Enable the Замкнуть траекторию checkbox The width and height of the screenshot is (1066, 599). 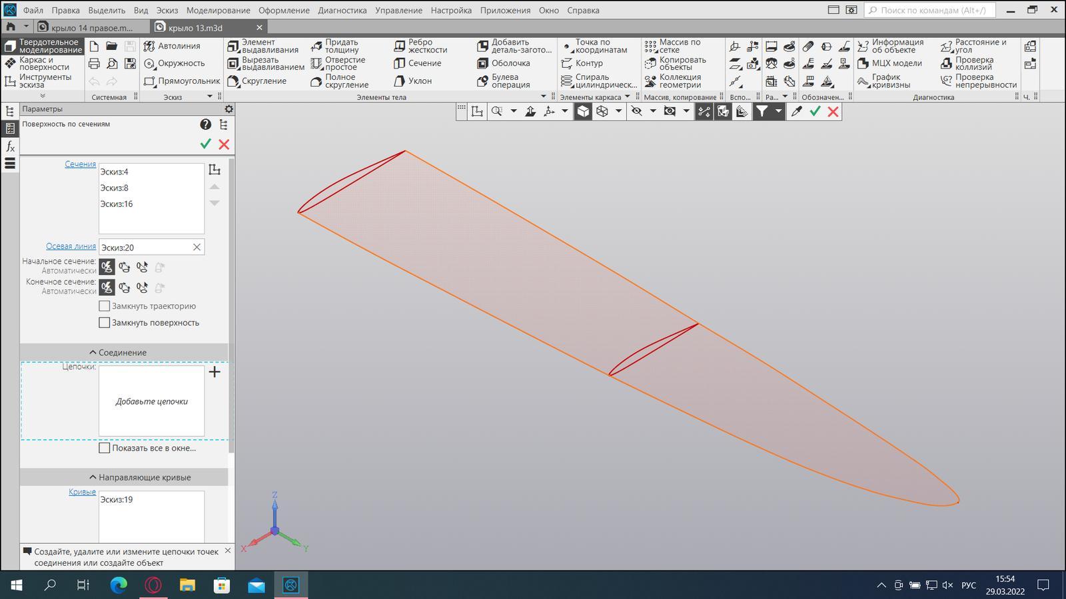pos(105,306)
